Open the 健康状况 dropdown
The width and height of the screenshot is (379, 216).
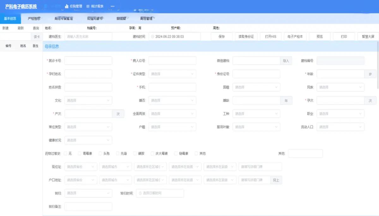[x=88, y=140]
